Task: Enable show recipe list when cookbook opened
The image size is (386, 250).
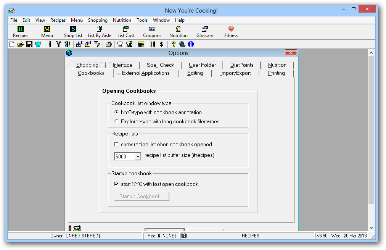Action: point(163,144)
